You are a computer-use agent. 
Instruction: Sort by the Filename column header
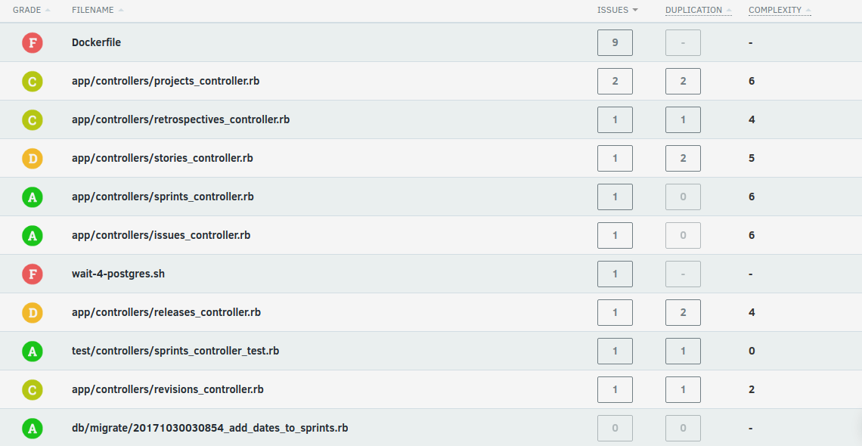pos(93,10)
